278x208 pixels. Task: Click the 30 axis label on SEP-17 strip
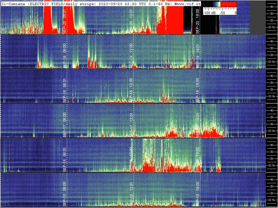tap(271, 117)
